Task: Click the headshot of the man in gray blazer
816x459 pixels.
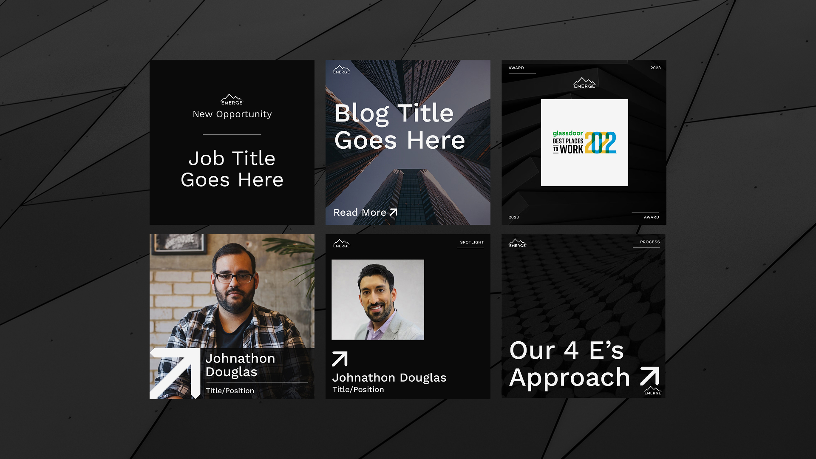Action: pos(378,300)
